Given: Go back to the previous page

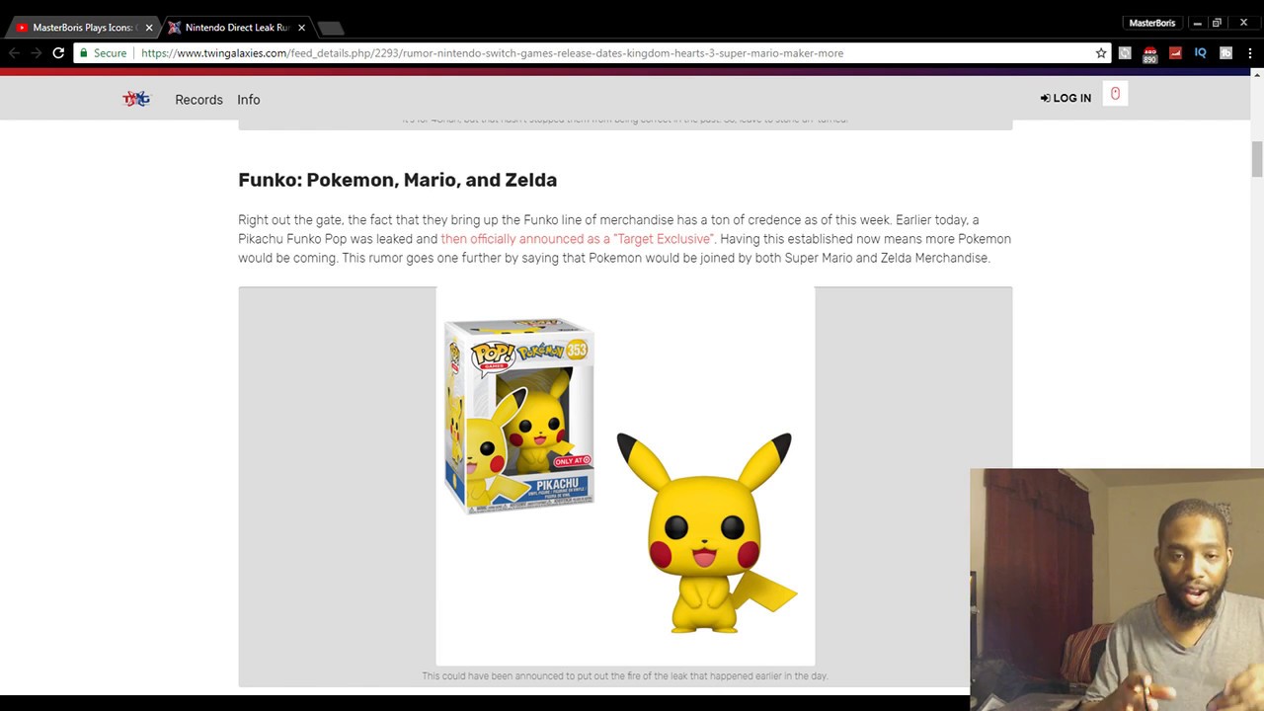Looking at the screenshot, I should [x=14, y=53].
